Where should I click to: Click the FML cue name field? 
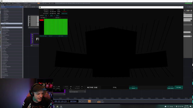[x=115, y=87]
